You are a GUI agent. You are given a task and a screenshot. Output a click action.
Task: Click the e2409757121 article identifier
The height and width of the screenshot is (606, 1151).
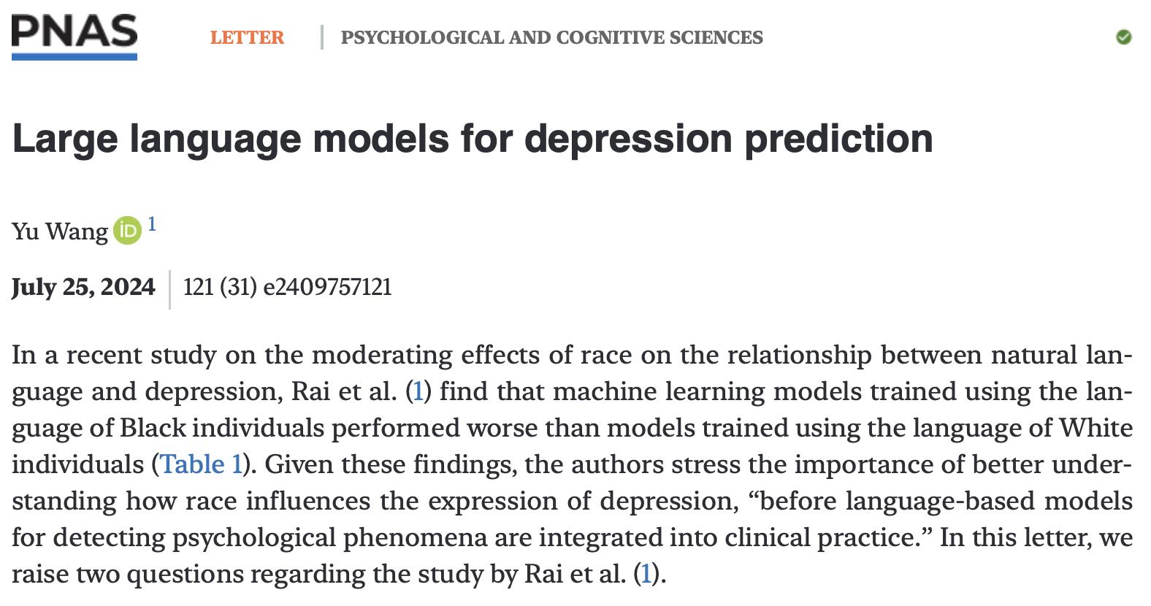pyautogui.click(x=327, y=287)
